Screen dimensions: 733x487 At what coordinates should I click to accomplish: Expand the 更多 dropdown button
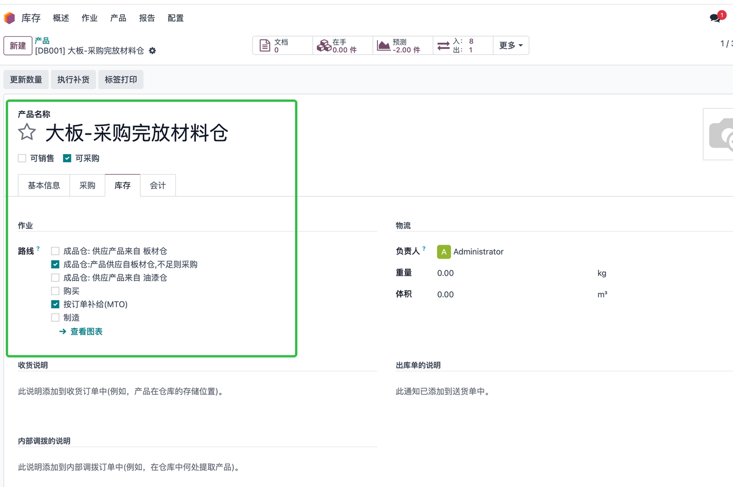point(511,46)
